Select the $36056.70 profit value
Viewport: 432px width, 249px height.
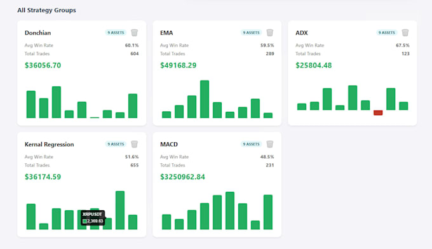pyautogui.click(x=43, y=65)
